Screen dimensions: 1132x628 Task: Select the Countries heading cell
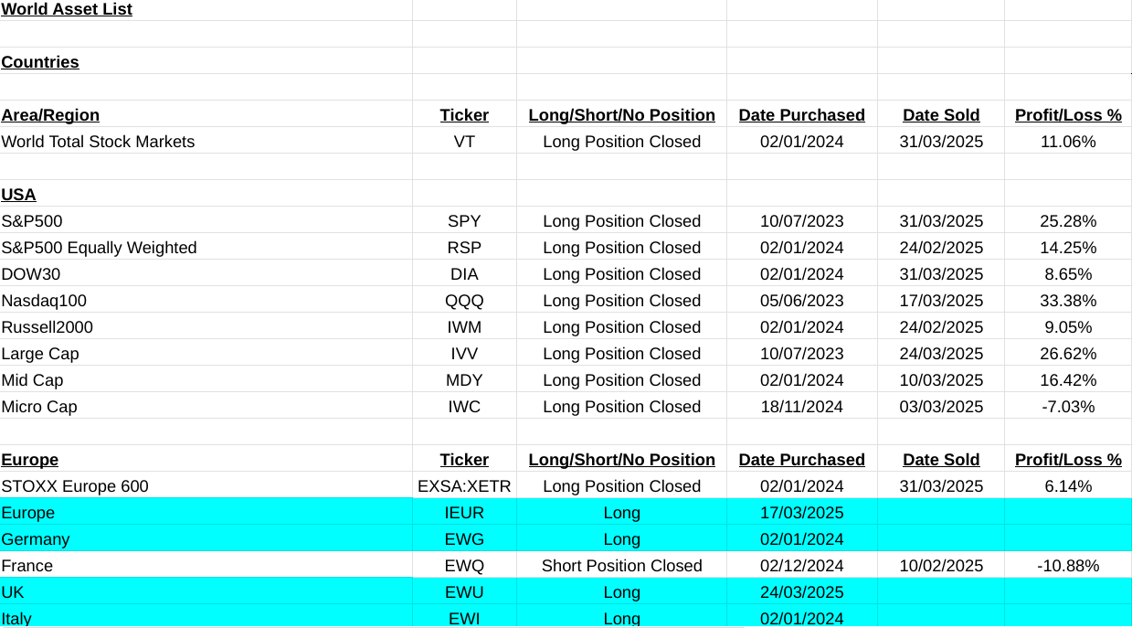[40, 62]
